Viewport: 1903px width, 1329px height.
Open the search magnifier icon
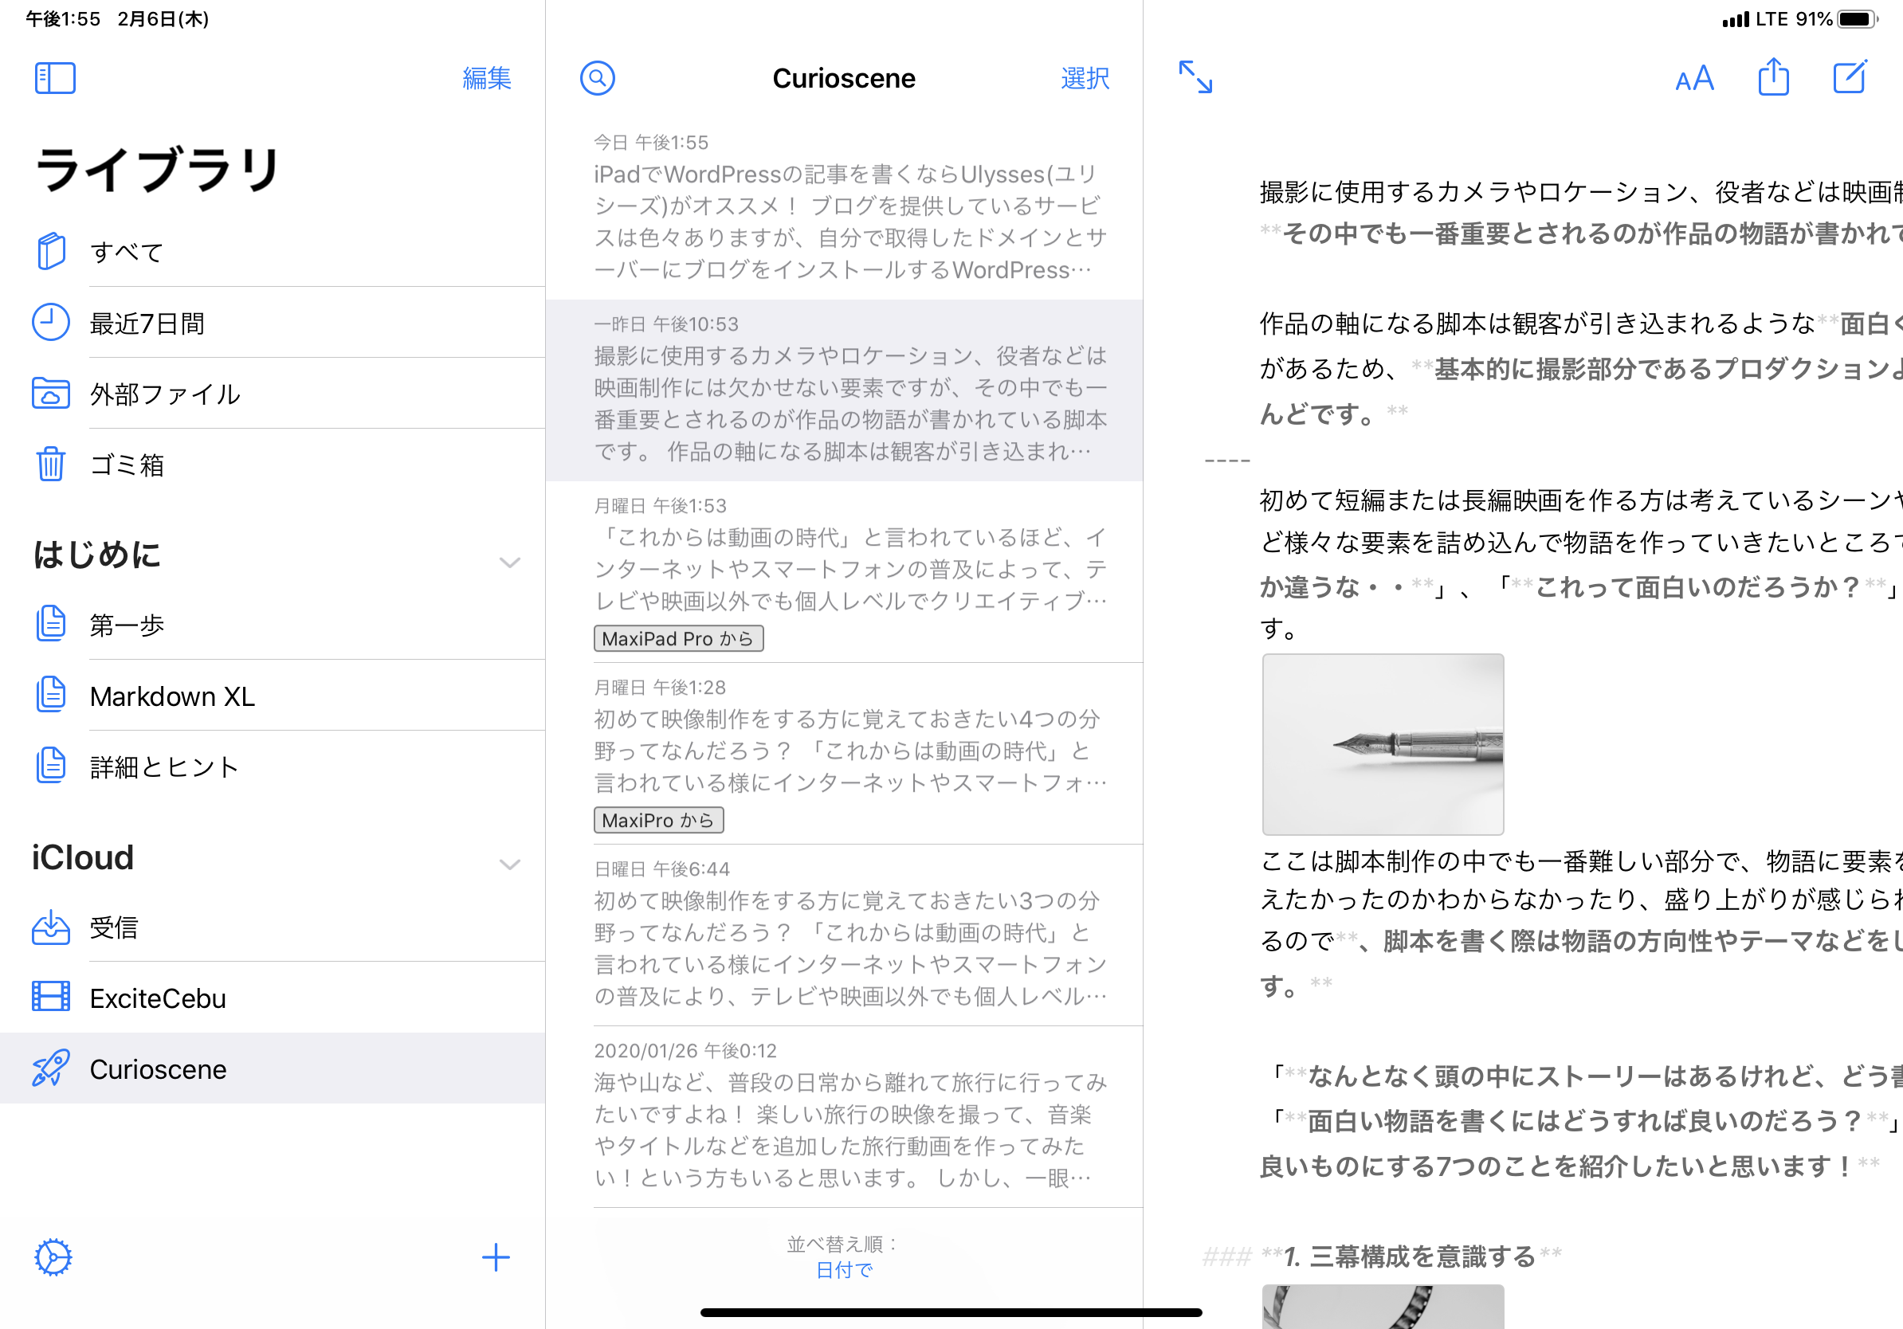tap(597, 78)
